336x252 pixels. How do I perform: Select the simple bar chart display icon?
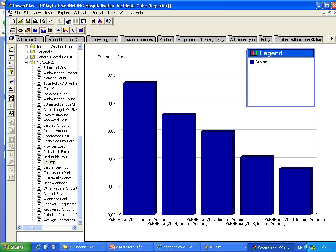click(x=35, y=31)
